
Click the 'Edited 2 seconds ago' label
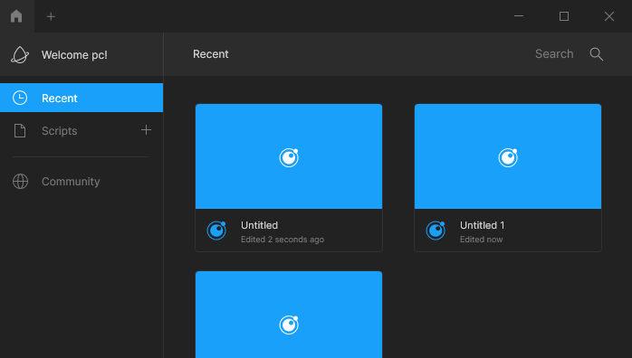282,240
